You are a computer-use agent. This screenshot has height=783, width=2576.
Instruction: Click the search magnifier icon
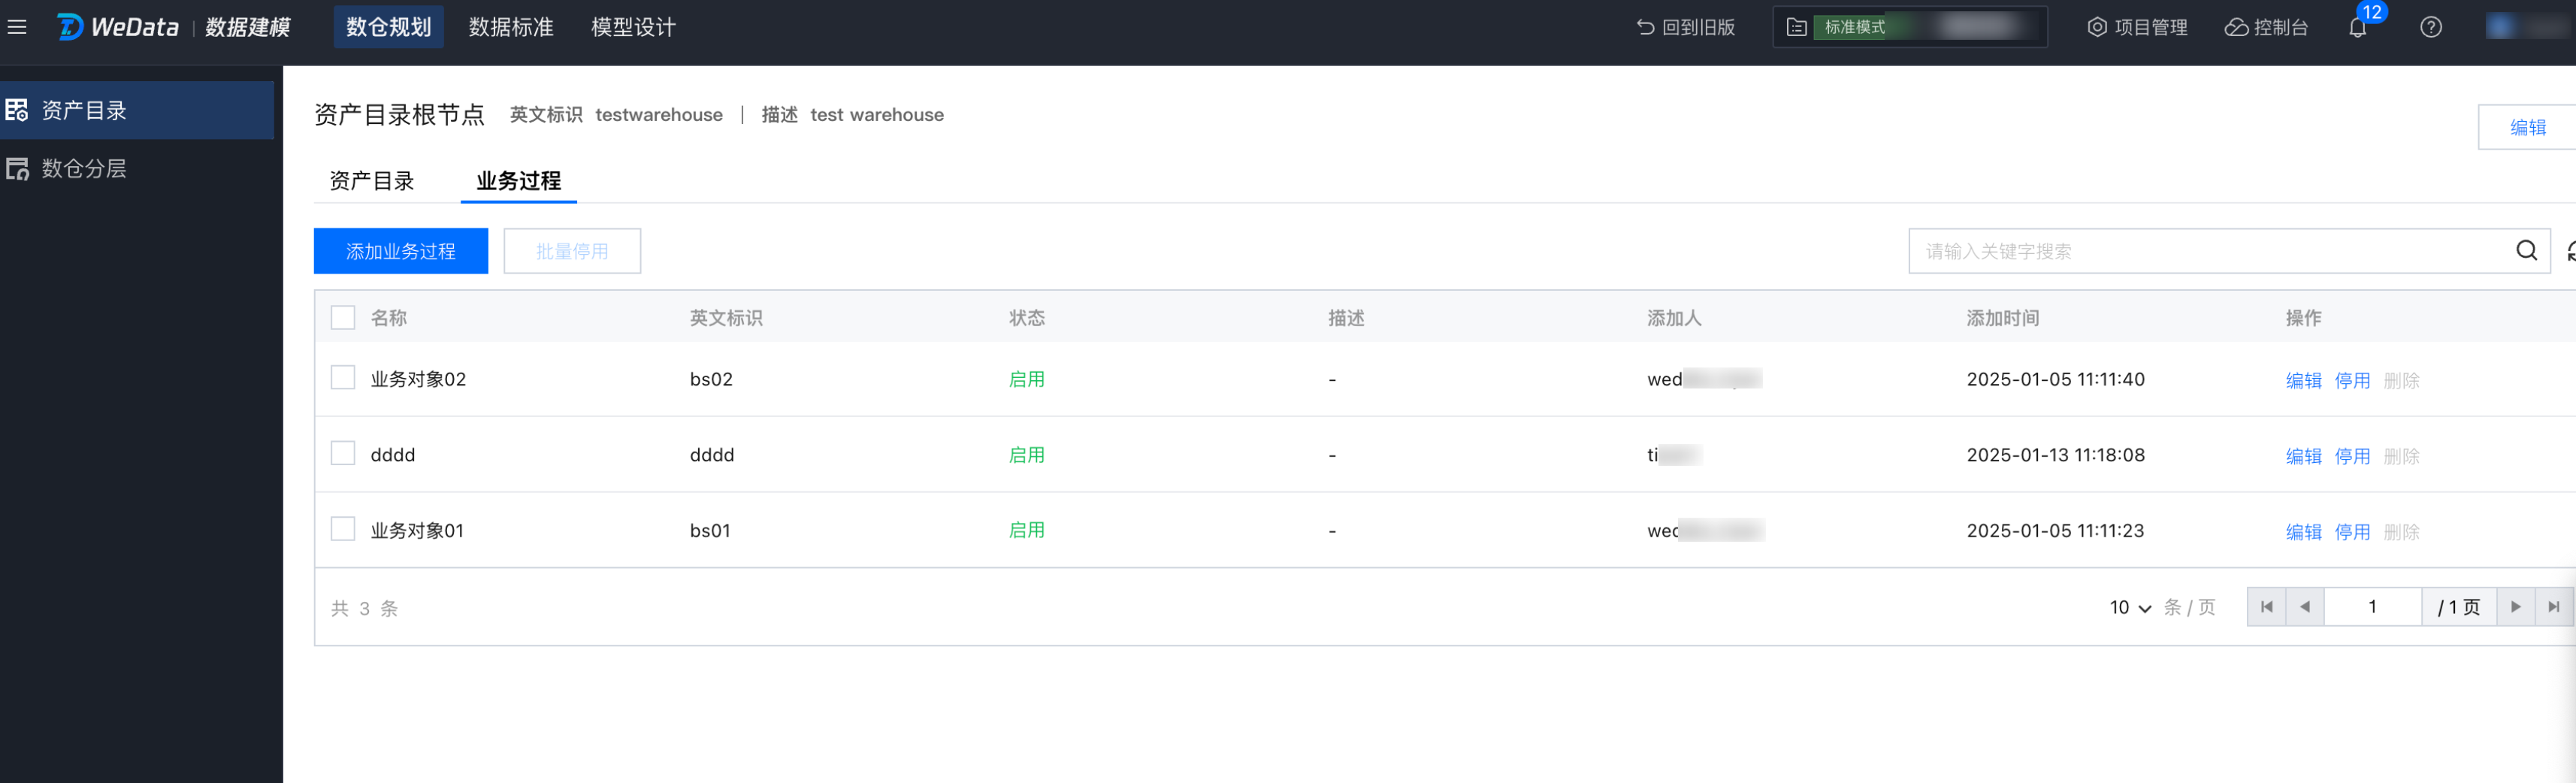(x=2526, y=251)
